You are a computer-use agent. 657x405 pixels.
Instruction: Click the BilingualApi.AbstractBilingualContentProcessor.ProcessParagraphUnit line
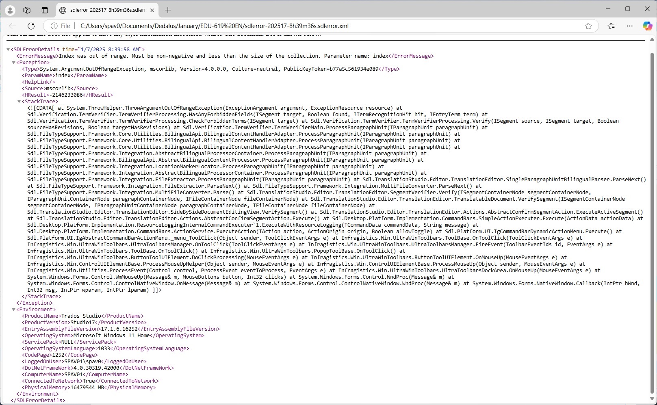226,160
